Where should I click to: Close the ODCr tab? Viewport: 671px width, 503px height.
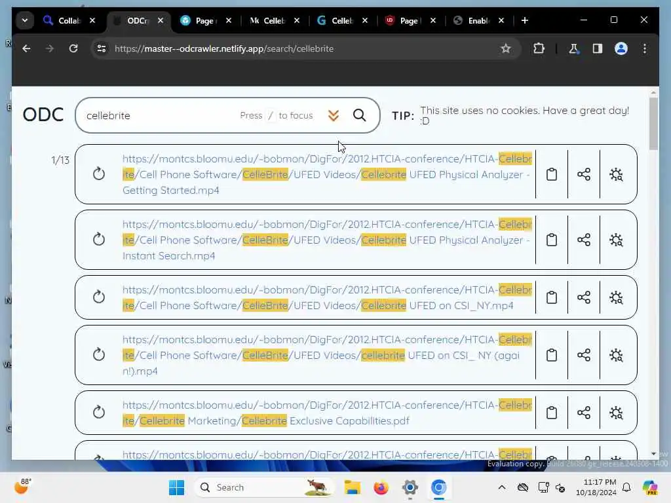[161, 20]
